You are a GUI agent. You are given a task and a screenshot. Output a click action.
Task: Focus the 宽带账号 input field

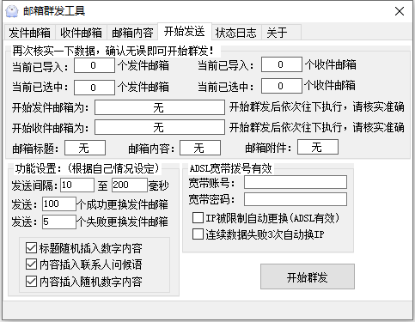(x=296, y=182)
